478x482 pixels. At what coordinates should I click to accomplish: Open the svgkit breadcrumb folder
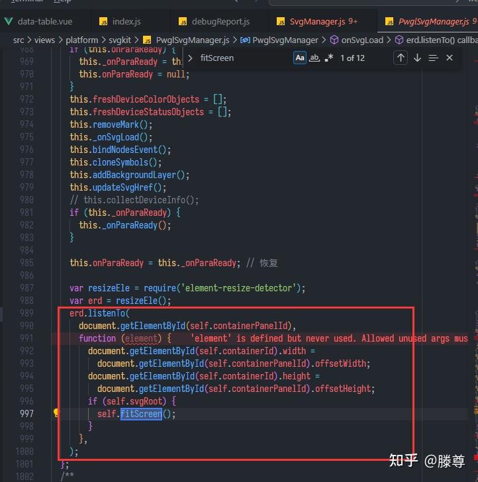(120, 40)
